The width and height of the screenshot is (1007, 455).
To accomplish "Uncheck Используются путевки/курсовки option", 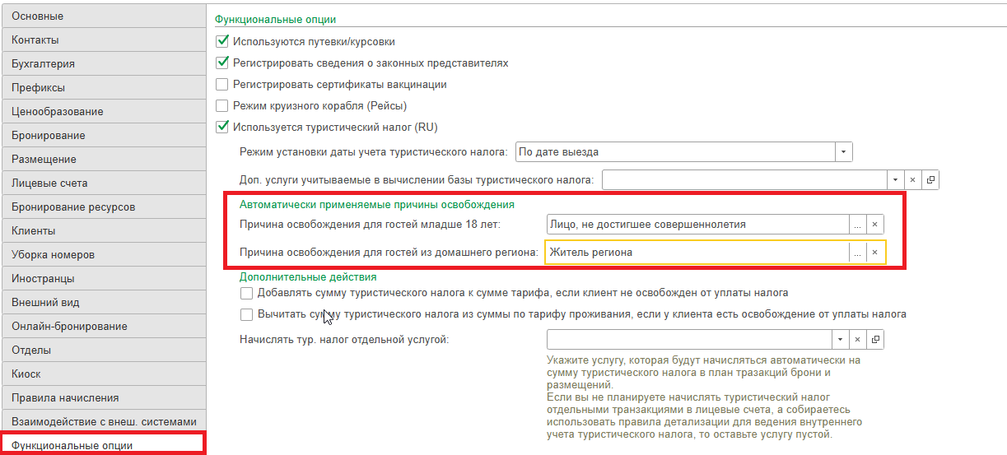I will coord(221,41).
